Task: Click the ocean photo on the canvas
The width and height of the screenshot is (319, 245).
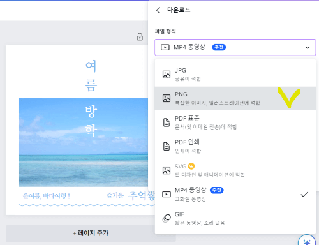Action: tap(83, 142)
